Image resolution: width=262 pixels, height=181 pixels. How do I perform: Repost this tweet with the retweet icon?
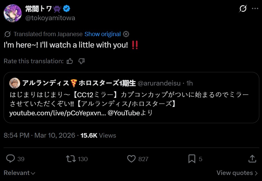click(71, 159)
